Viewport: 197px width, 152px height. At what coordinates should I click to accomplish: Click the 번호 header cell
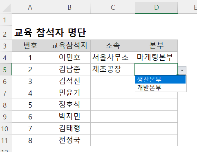(30, 46)
